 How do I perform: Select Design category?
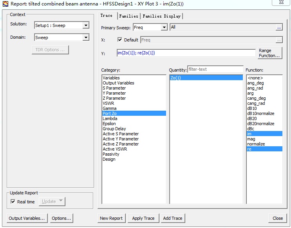click(134, 159)
